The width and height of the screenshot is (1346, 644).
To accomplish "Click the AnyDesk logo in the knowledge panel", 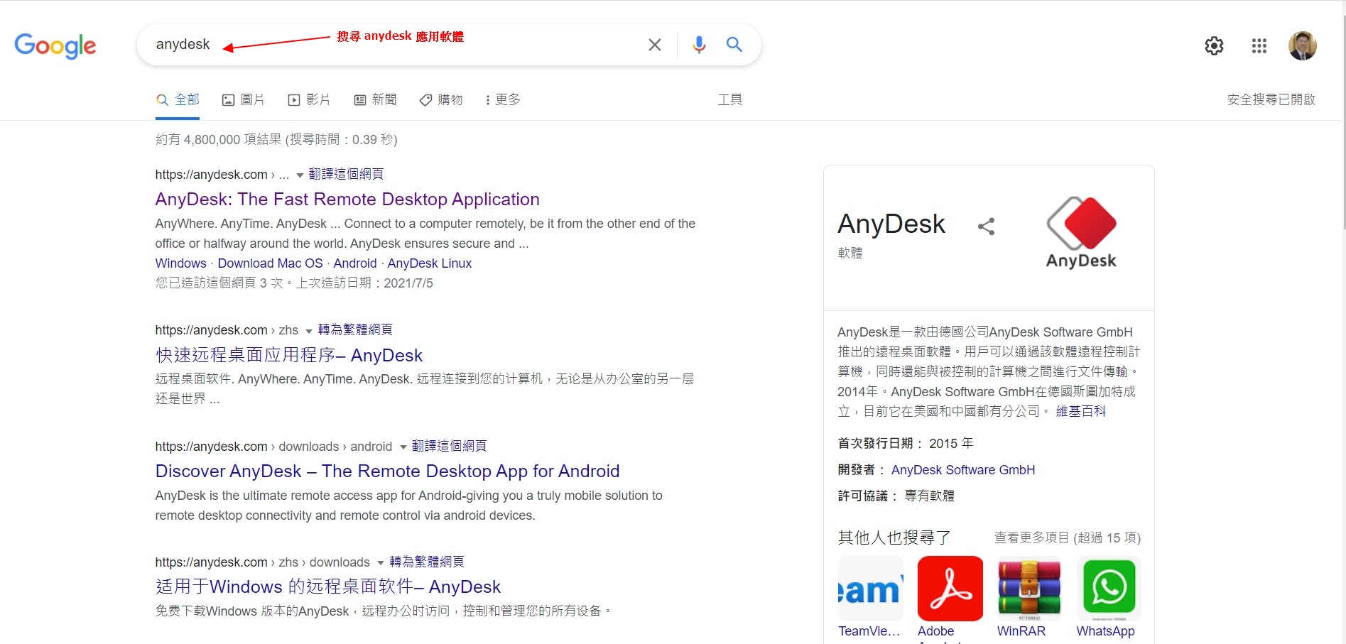I will pos(1081,232).
